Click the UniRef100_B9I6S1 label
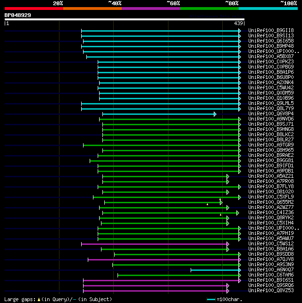 [x=271, y=280]
